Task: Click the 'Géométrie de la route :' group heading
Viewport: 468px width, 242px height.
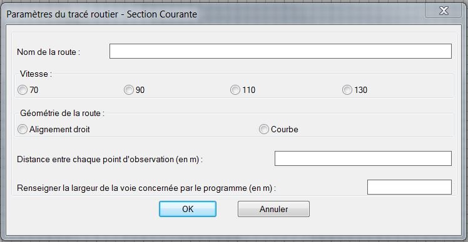Action: tap(62, 113)
